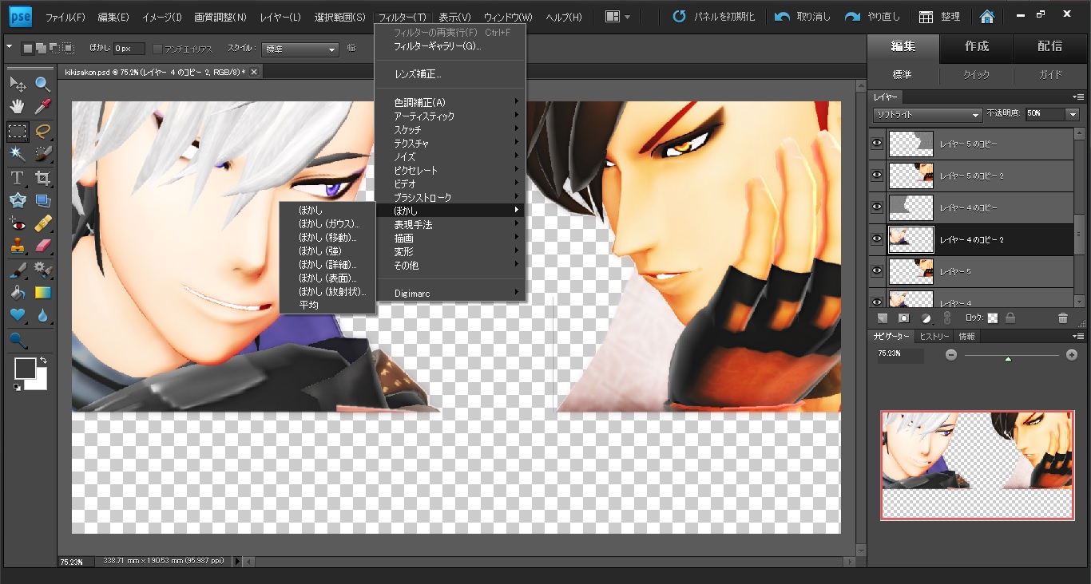Open the Navigator panel options menu
1091x584 pixels.
[x=1078, y=336]
